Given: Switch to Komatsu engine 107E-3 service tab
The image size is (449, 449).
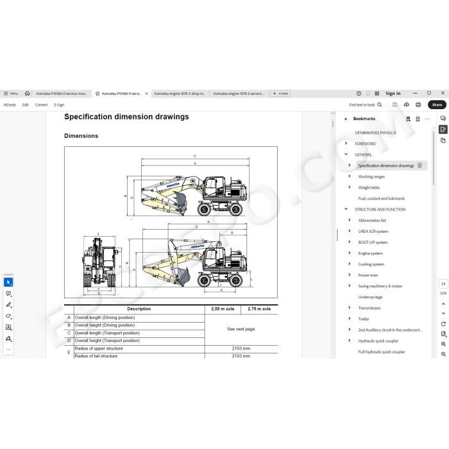Looking at the screenshot, I should pyautogui.click(x=239, y=94).
